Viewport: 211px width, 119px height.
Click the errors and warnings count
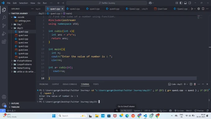[11, 111]
